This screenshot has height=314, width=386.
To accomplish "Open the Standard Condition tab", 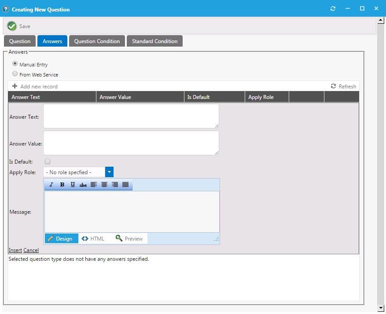I will pyautogui.click(x=154, y=41).
